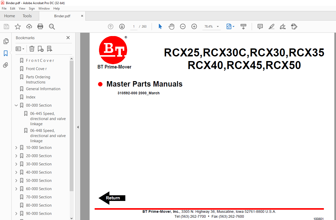
Task: Open the zoom level dropdown
Action: (x=218, y=27)
